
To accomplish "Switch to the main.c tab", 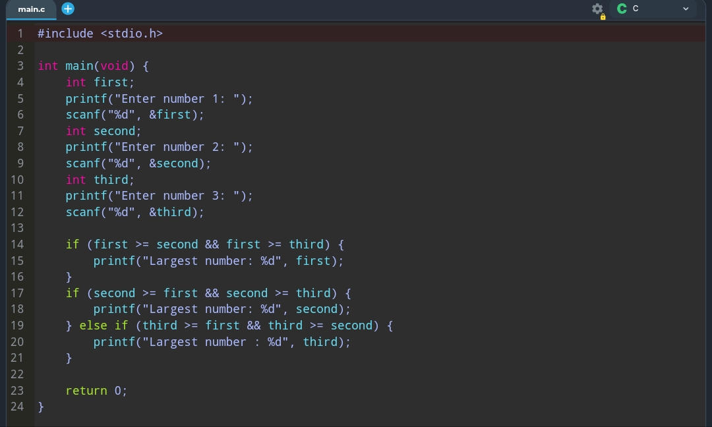I will click(x=31, y=9).
